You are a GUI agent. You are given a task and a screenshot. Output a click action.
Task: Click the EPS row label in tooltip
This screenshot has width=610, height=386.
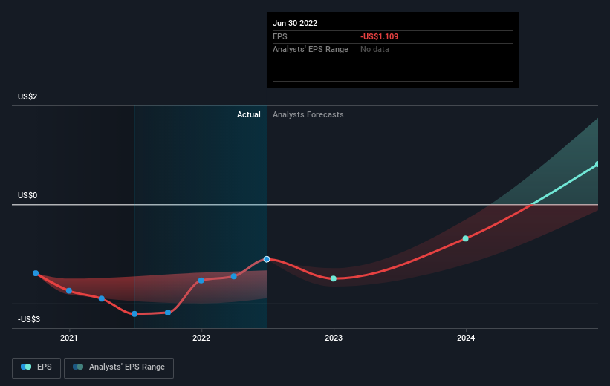coord(279,36)
